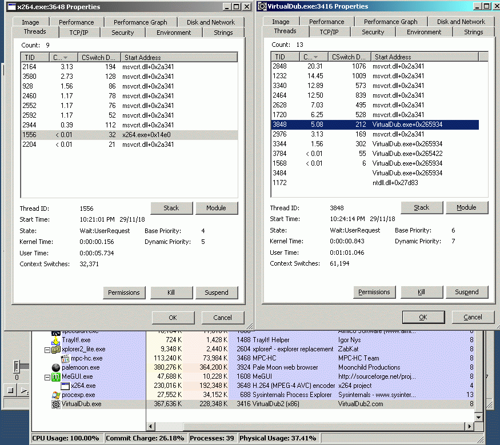
Task: Click Cancel in VirtualDub Properties
Action: (473, 317)
